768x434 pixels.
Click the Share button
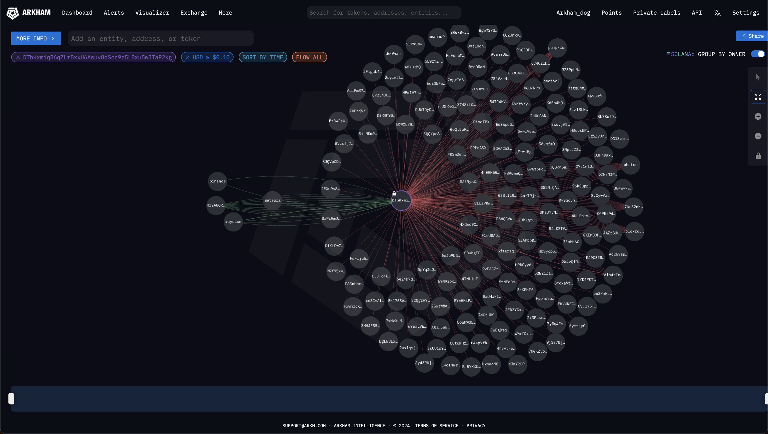pos(752,36)
